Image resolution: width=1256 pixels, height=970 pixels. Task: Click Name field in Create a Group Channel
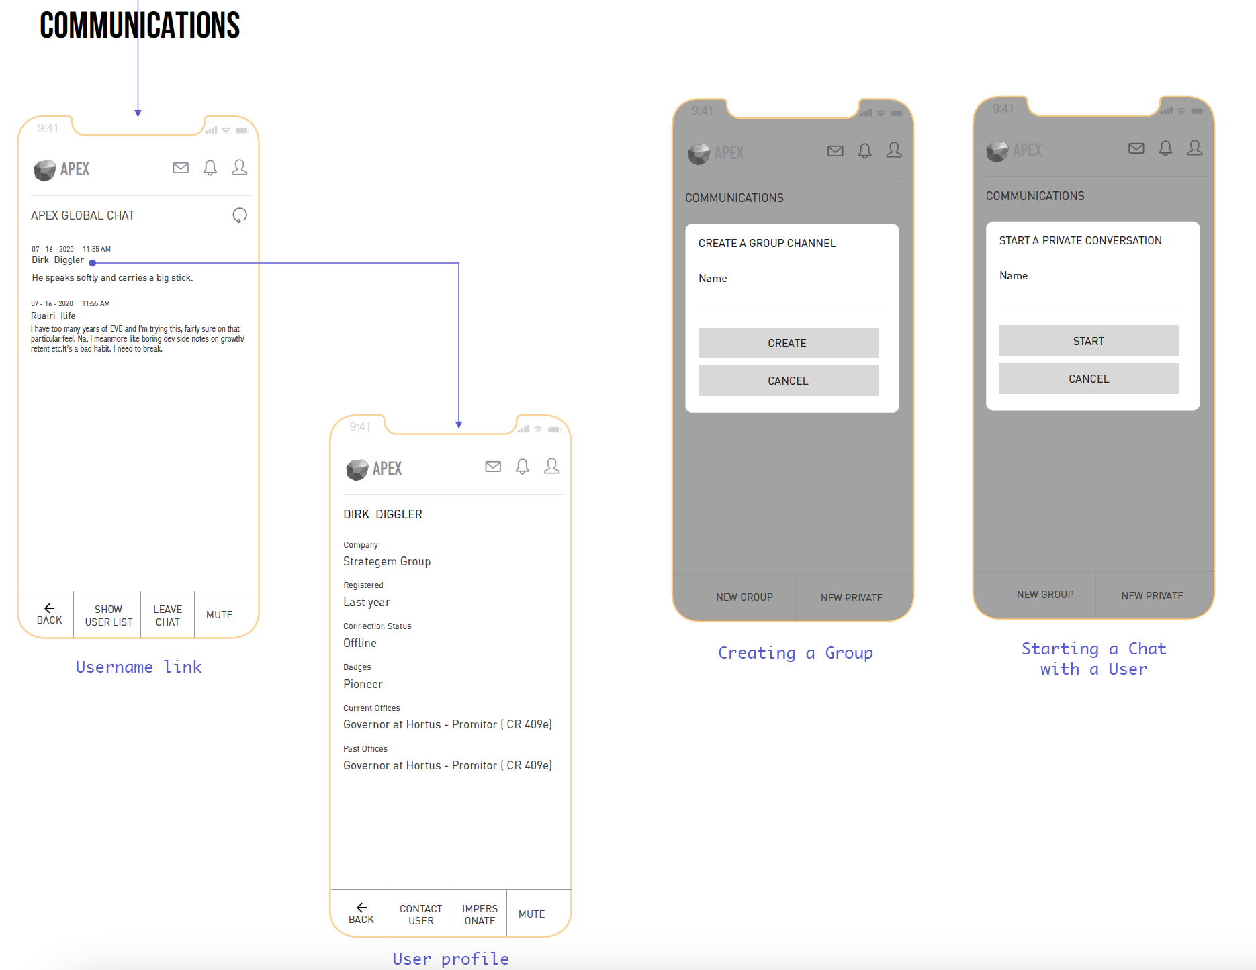[788, 299]
